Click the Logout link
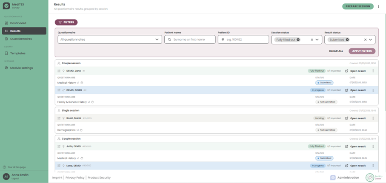This screenshot has height=183, width=386. (x=15, y=179)
